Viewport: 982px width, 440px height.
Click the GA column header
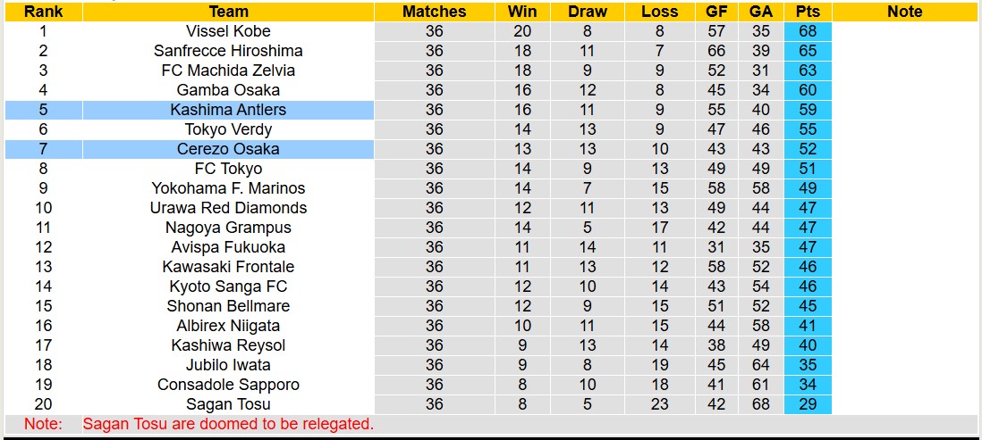(x=761, y=12)
